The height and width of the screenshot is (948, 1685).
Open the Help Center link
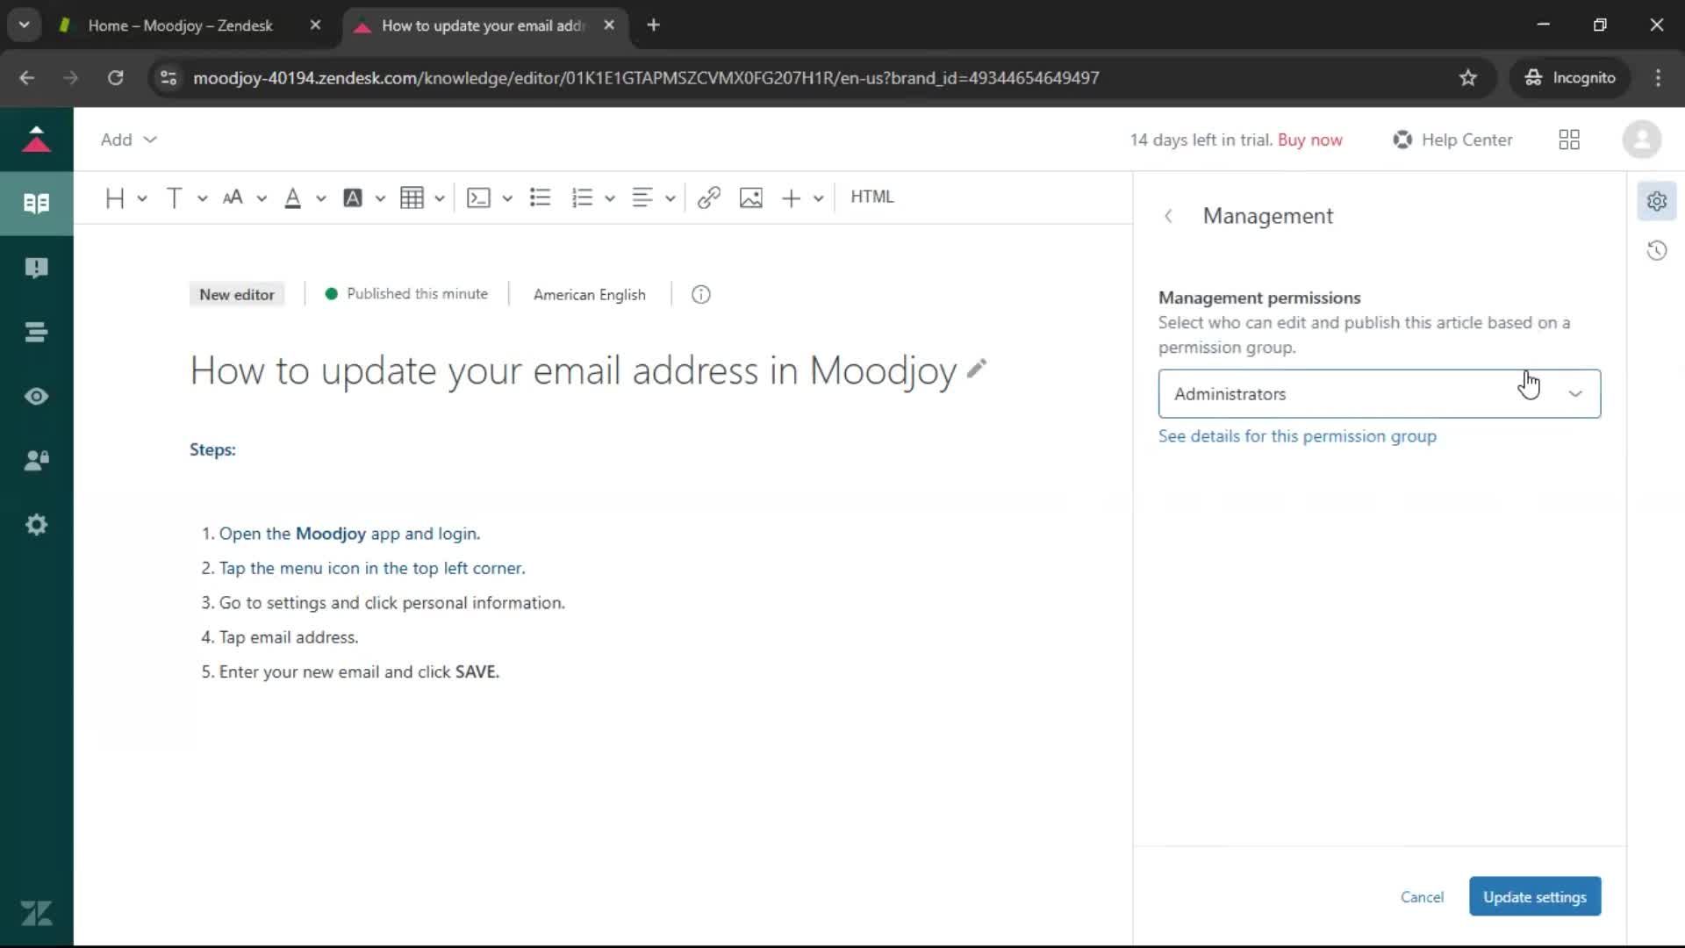pos(1453,140)
